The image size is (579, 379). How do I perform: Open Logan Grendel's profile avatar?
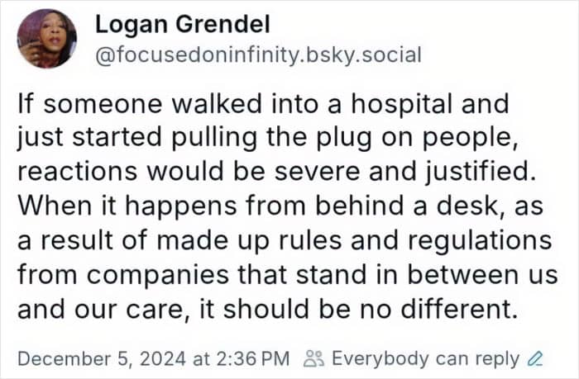pos(47,39)
